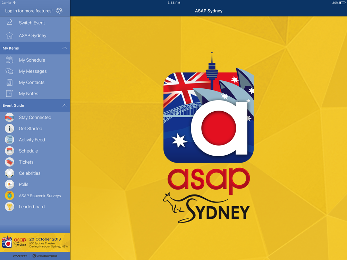This screenshot has width=347, height=260.
Task: Tap the 3:55 PM clock in status bar
Action: tap(174, 3)
